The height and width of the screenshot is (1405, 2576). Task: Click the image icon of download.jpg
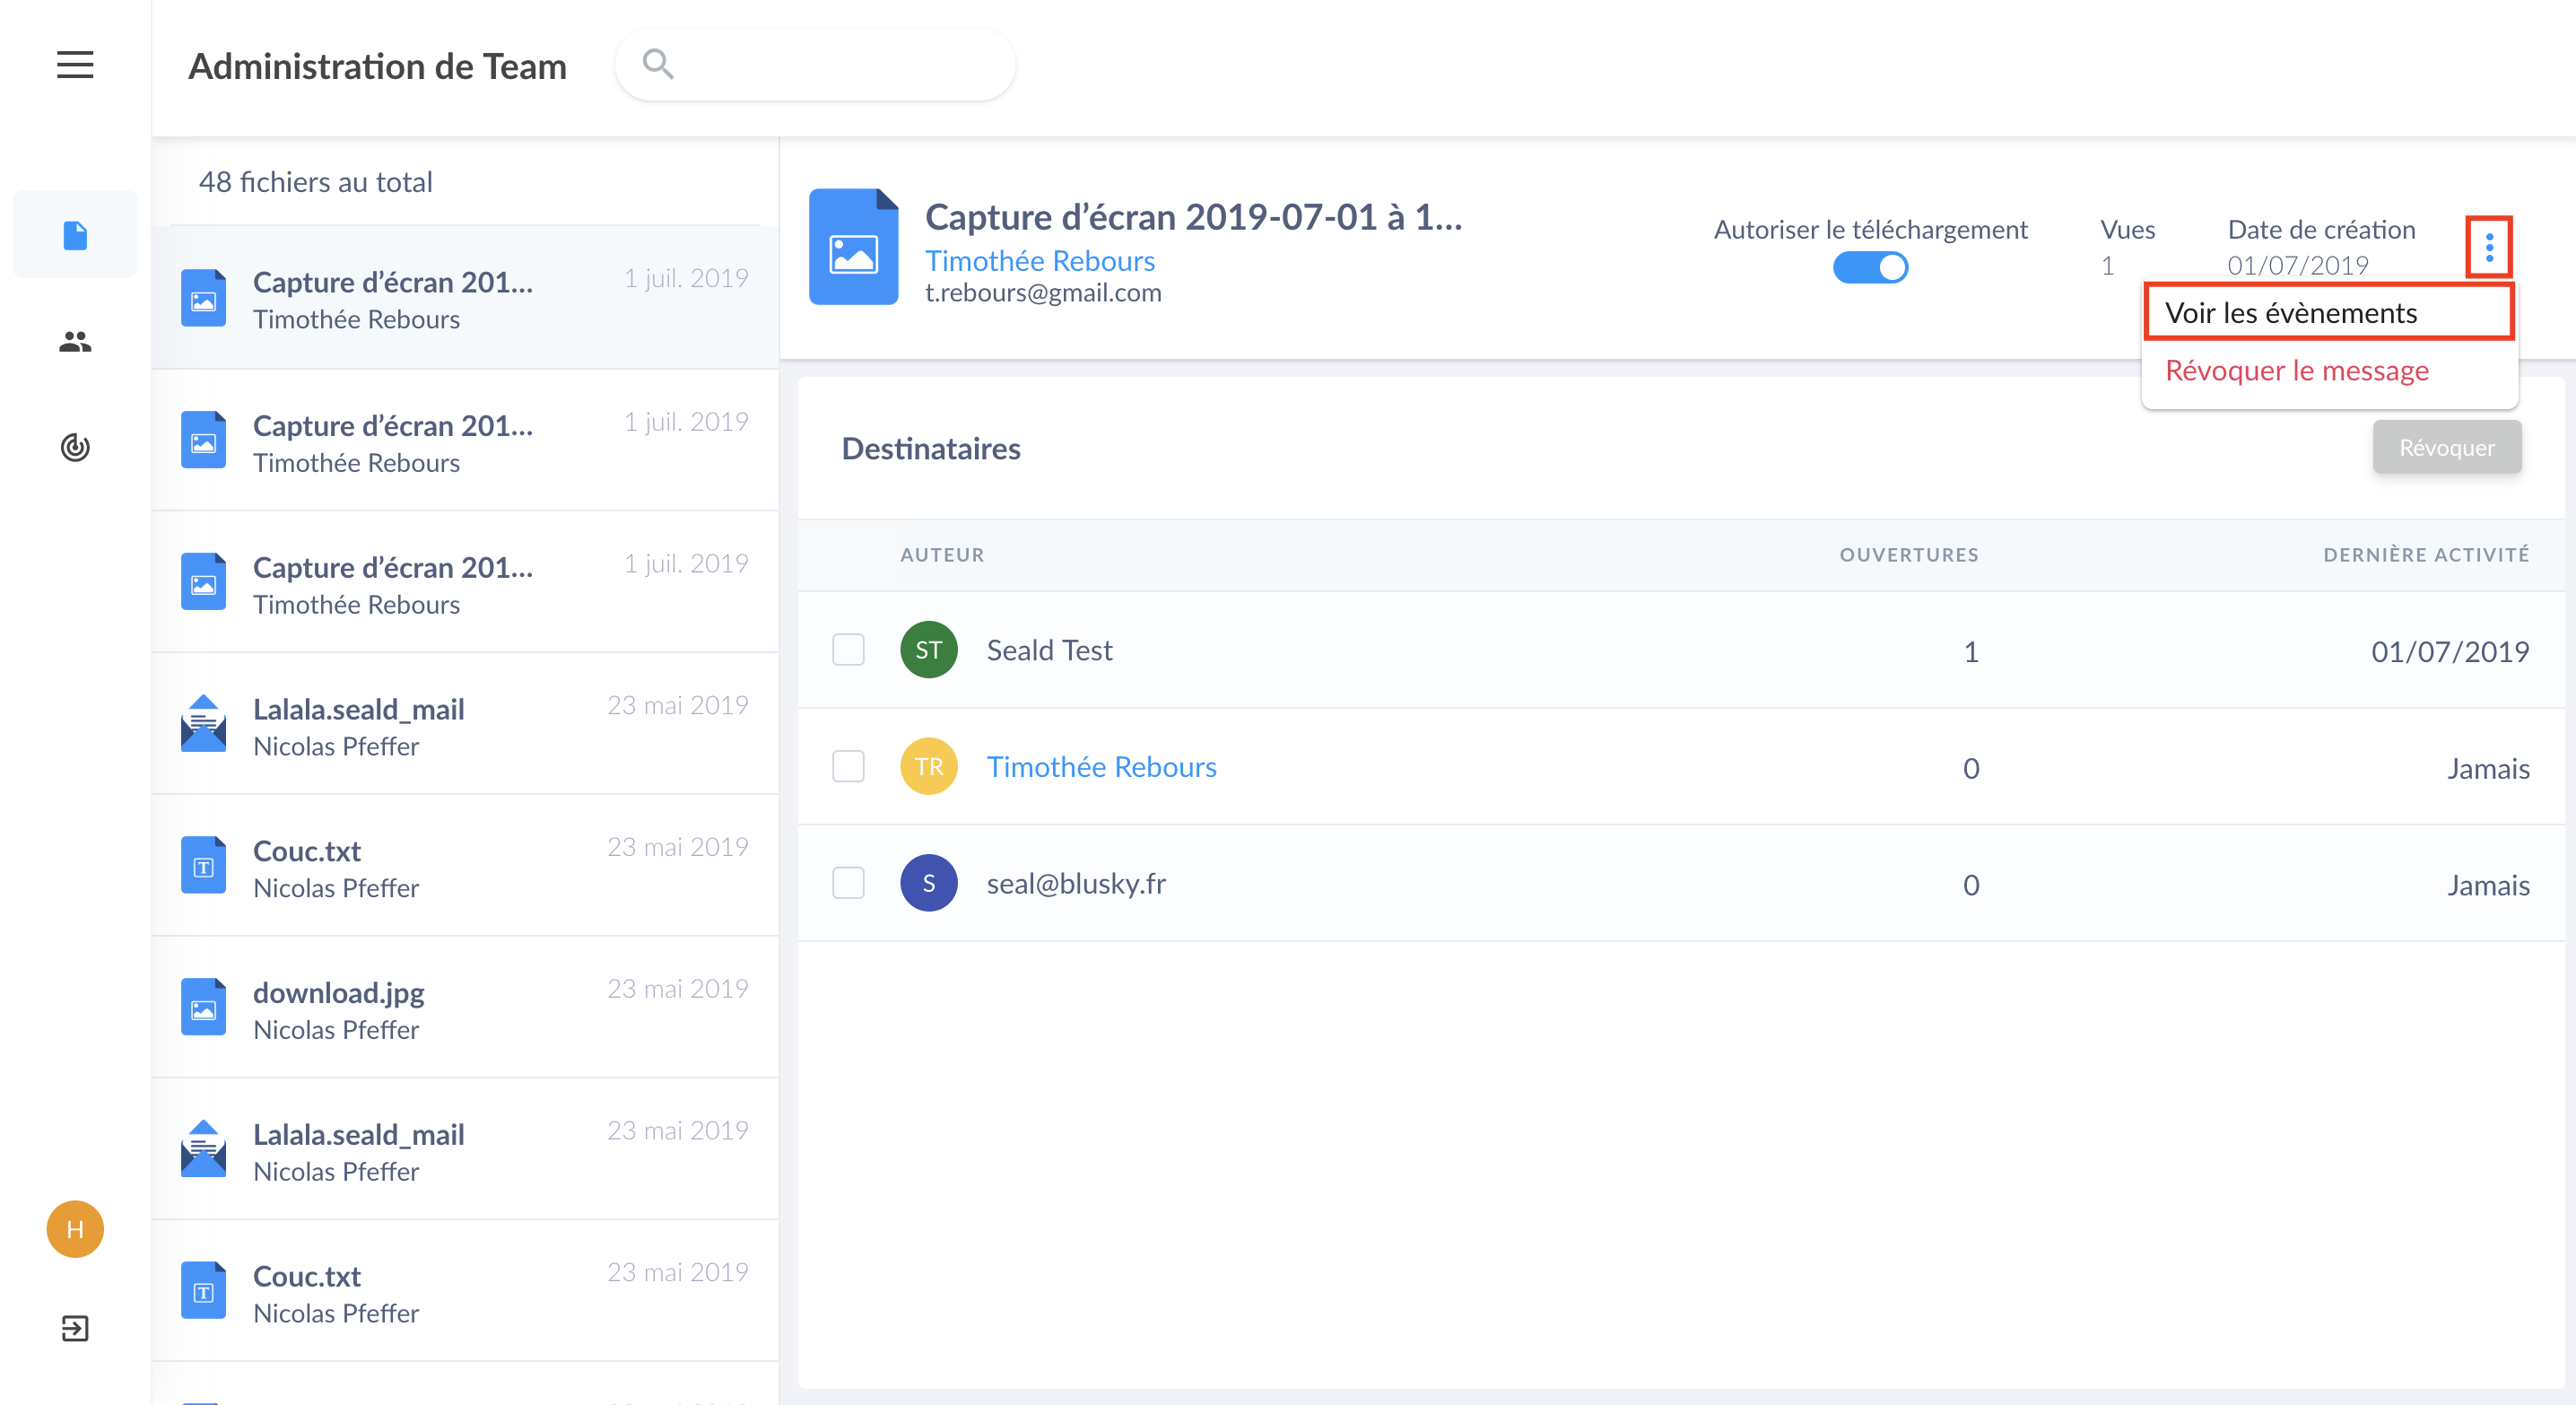coord(203,1007)
